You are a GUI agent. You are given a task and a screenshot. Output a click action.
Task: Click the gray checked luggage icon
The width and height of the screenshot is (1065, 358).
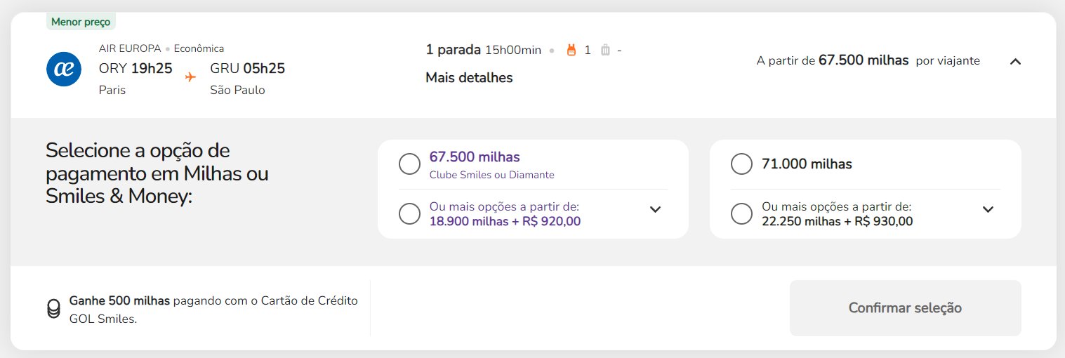click(x=606, y=50)
